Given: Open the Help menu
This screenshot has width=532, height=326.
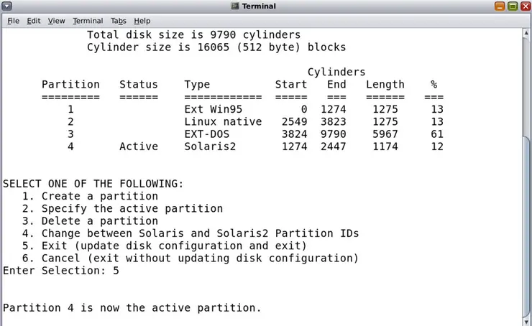Looking at the screenshot, I should [x=142, y=21].
